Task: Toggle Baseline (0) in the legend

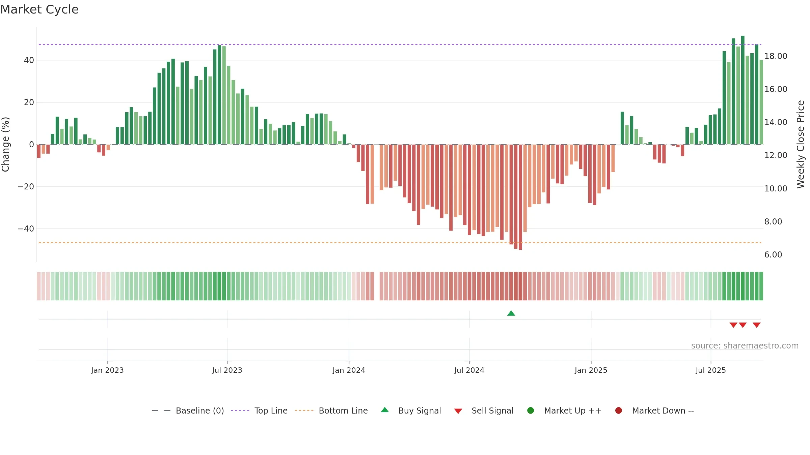Action: tap(188, 411)
